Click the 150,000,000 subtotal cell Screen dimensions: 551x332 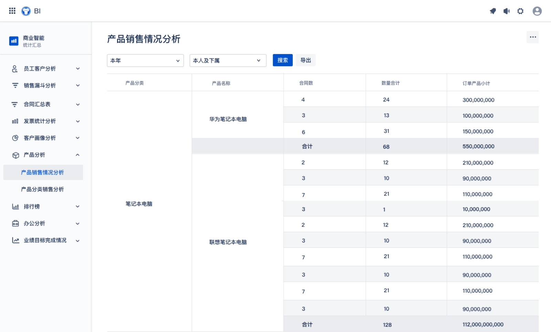click(478, 131)
